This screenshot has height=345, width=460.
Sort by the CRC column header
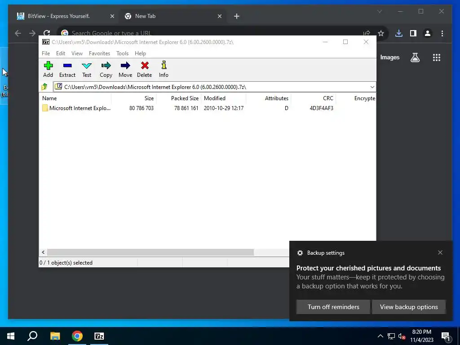313,98
